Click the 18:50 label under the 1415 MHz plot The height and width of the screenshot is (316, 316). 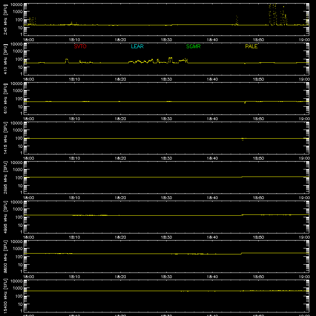click(x=258, y=158)
